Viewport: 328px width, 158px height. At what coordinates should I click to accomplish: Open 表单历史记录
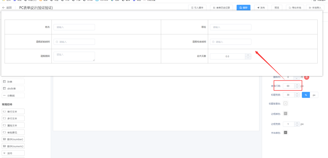[222, 8]
